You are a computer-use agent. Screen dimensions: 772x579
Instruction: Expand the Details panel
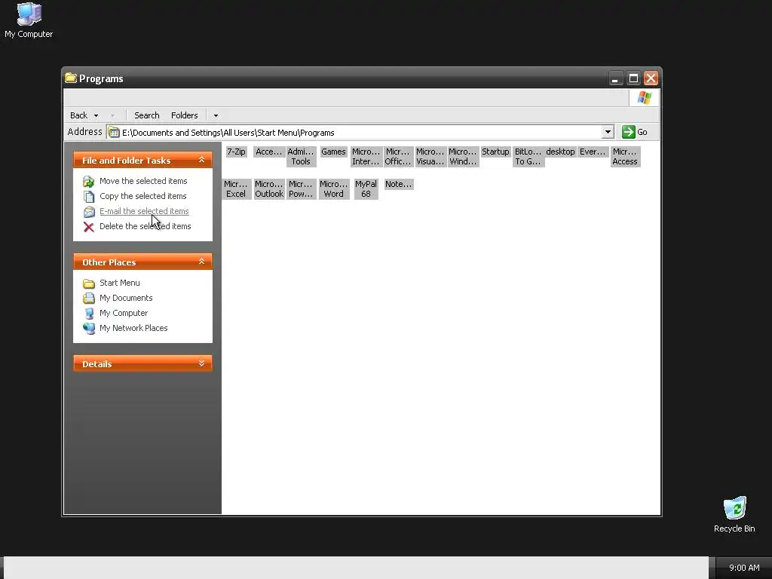coord(201,363)
